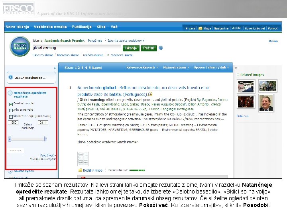Click right handle of publication date slider
Image resolution: width=287 pixels, height=215 pixels.
(x=45, y=139)
